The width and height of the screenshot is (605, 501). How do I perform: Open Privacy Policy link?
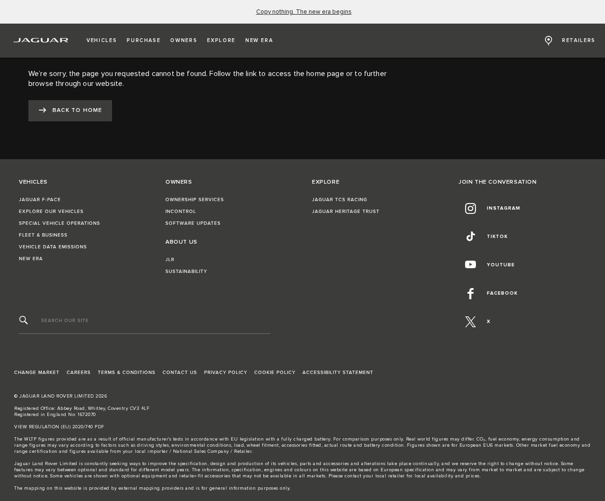[225, 373]
